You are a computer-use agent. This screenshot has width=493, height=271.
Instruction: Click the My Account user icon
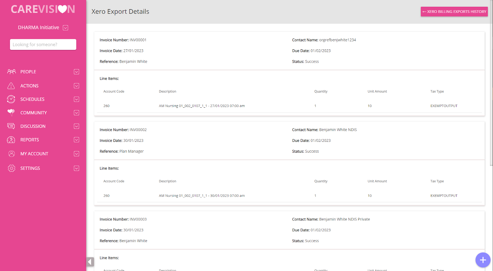[11, 154]
